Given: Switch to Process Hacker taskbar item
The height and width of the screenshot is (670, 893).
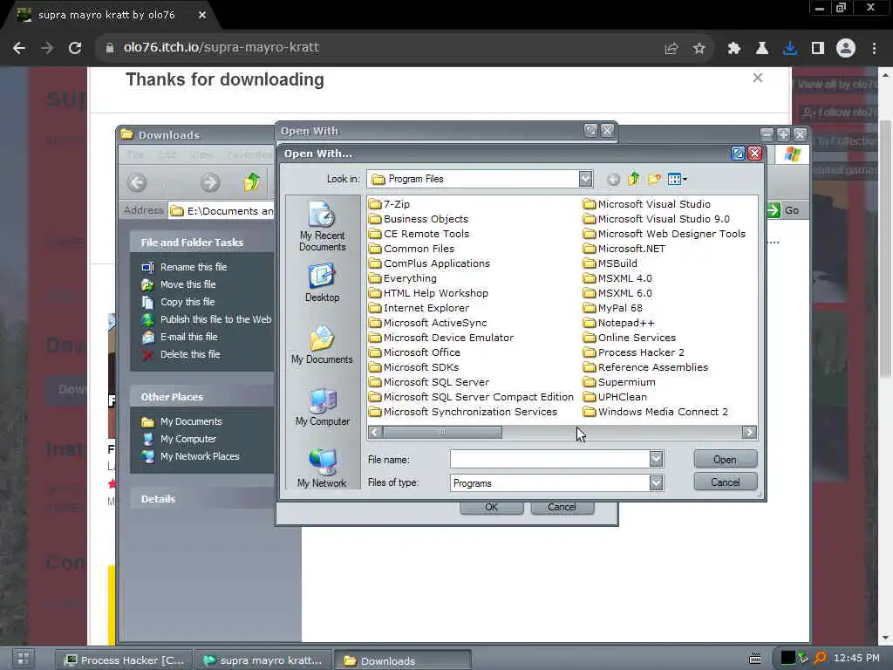Looking at the screenshot, I should (x=125, y=660).
